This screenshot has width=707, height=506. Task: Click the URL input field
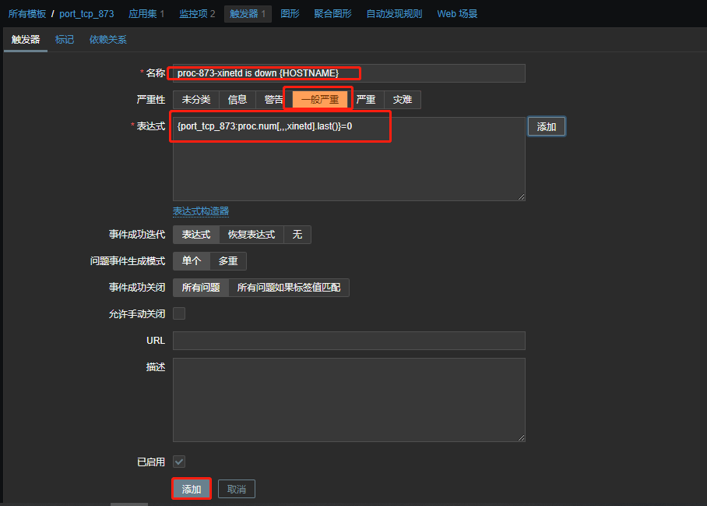pos(349,341)
